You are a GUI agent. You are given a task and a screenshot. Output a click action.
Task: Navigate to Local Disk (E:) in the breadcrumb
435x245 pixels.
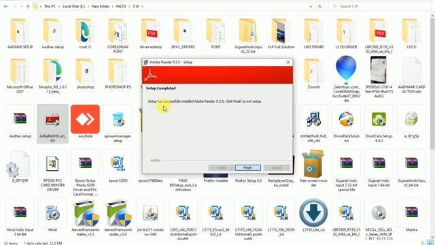pos(74,6)
